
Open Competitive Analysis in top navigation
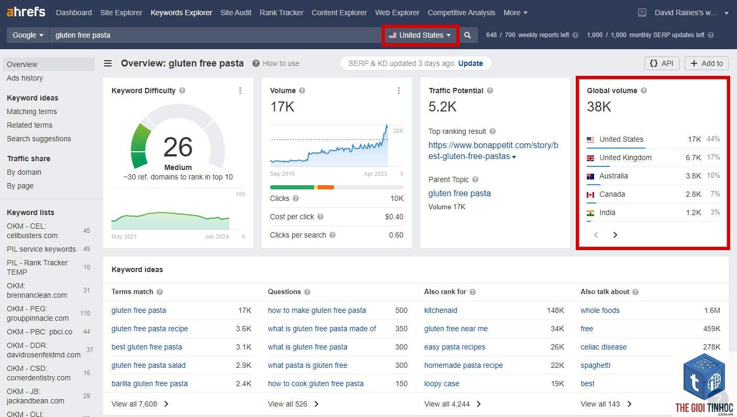click(461, 13)
